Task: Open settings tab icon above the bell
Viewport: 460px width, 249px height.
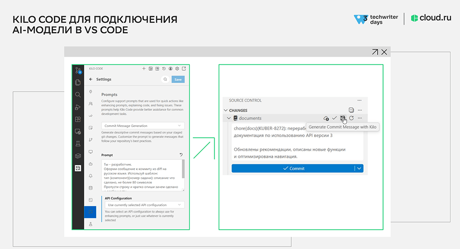Action: (91, 164)
